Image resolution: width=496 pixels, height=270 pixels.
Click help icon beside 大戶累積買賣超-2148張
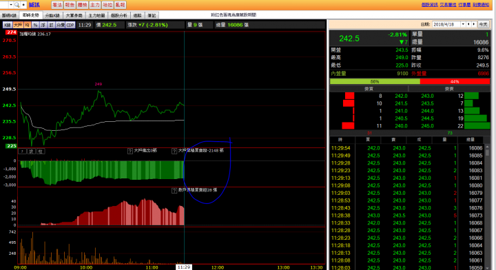[x=174, y=151]
